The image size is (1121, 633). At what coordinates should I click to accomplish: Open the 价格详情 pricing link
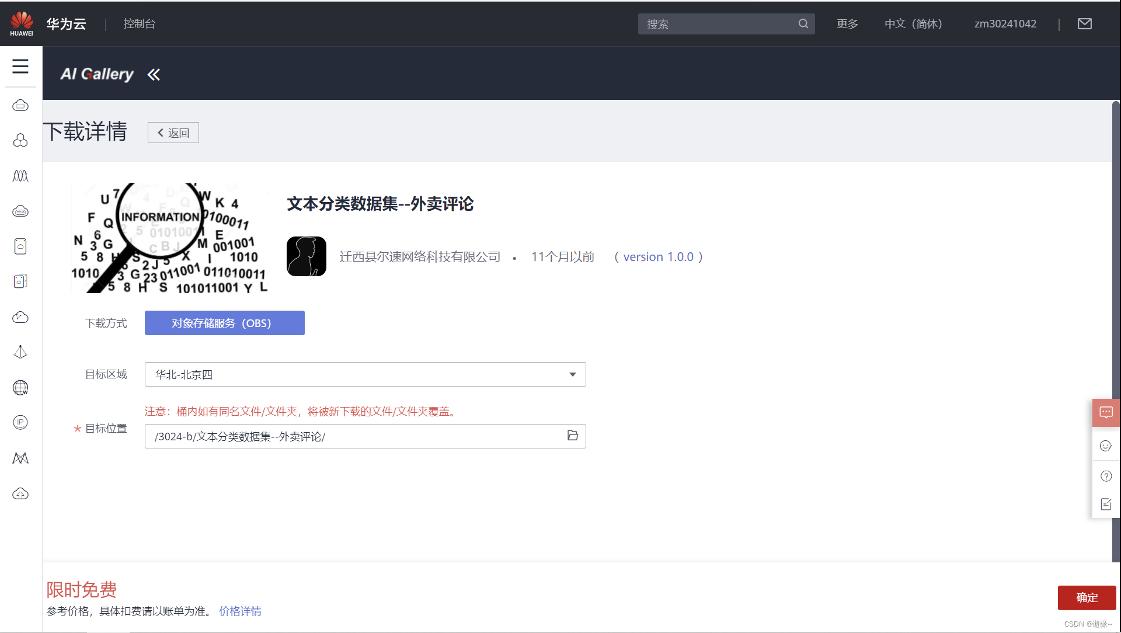click(x=240, y=611)
